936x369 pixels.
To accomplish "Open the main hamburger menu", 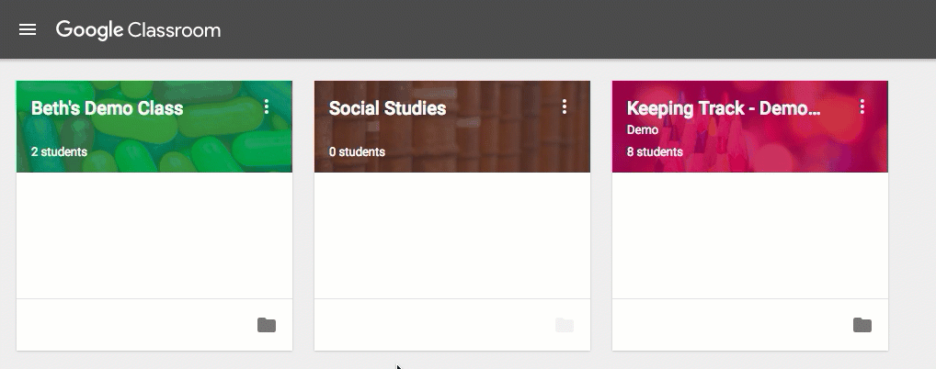I will tap(28, 29).
